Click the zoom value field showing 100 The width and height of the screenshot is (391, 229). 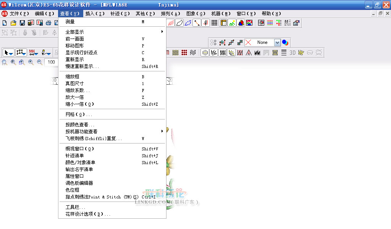[x=51, y=62]
